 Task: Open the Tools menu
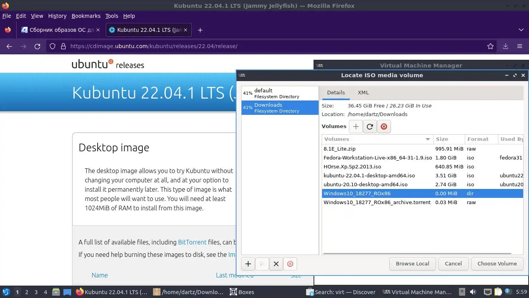click(112, 16)
